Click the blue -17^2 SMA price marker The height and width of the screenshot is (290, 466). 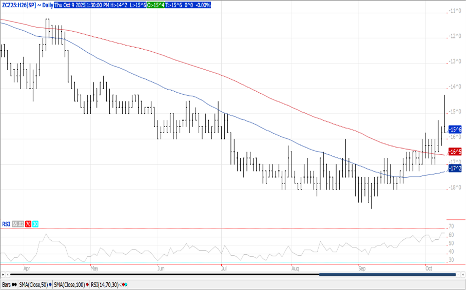click(455, 168)
